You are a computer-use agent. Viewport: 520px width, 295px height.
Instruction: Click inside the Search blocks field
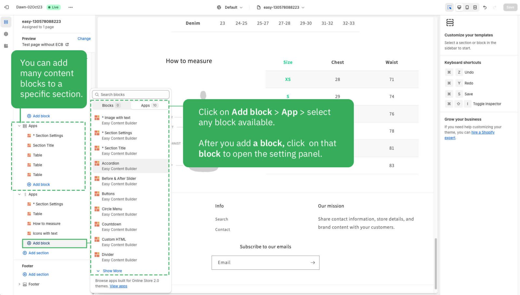(130, 94)
